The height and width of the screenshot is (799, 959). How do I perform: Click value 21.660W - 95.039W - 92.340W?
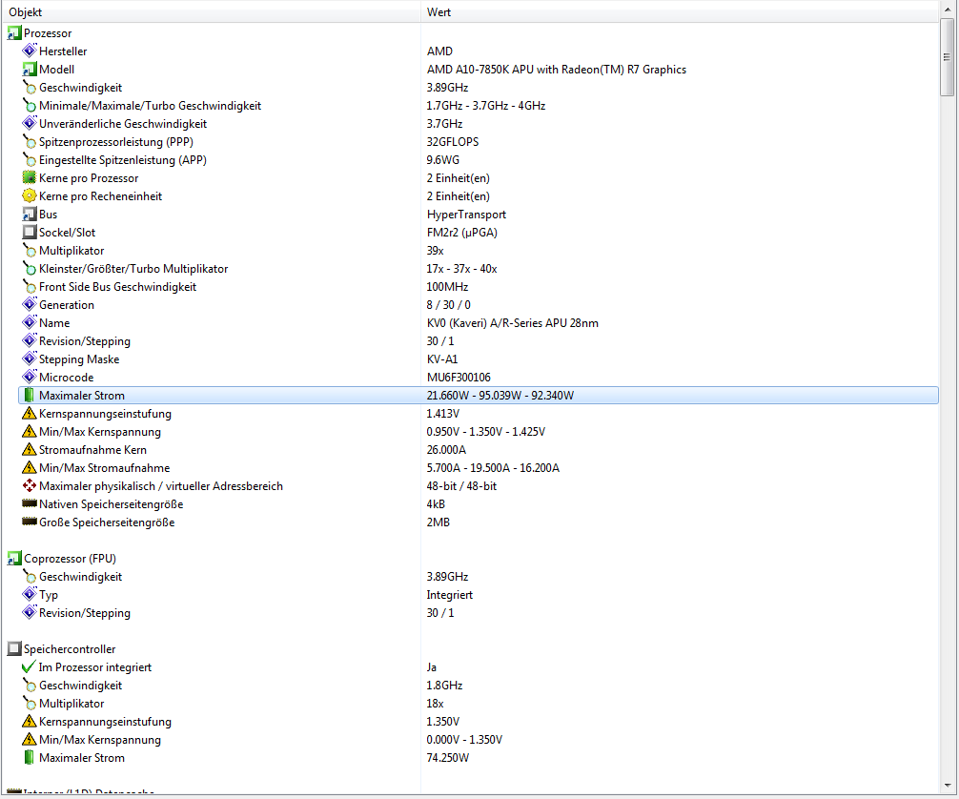pyautogui.click(x=500, y=396)
